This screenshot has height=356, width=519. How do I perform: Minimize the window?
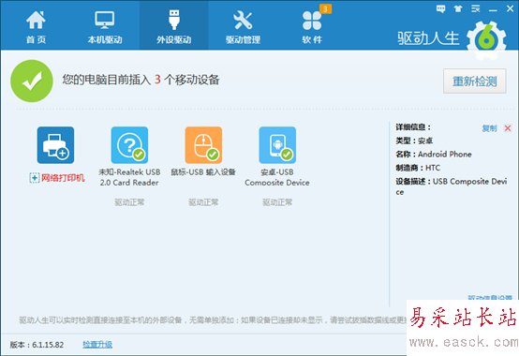tap(493, 9)
